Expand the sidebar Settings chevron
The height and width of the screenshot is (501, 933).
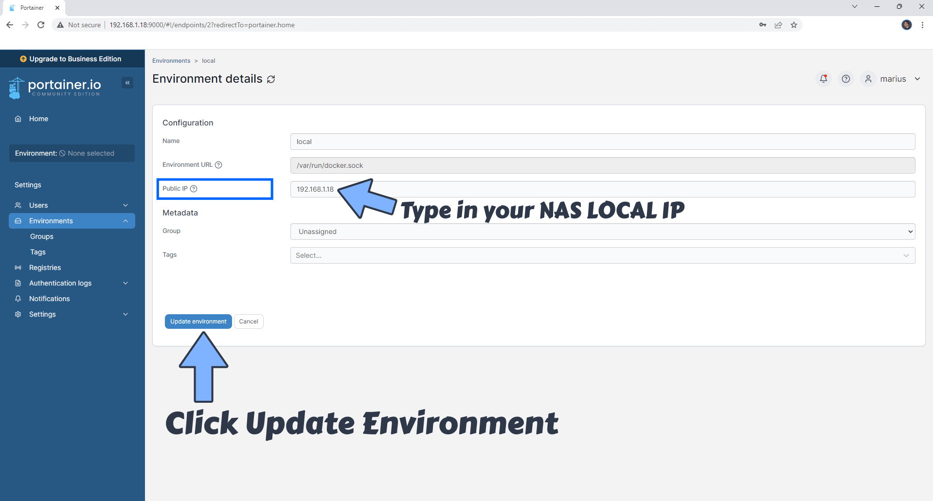(x=126, y=314)
